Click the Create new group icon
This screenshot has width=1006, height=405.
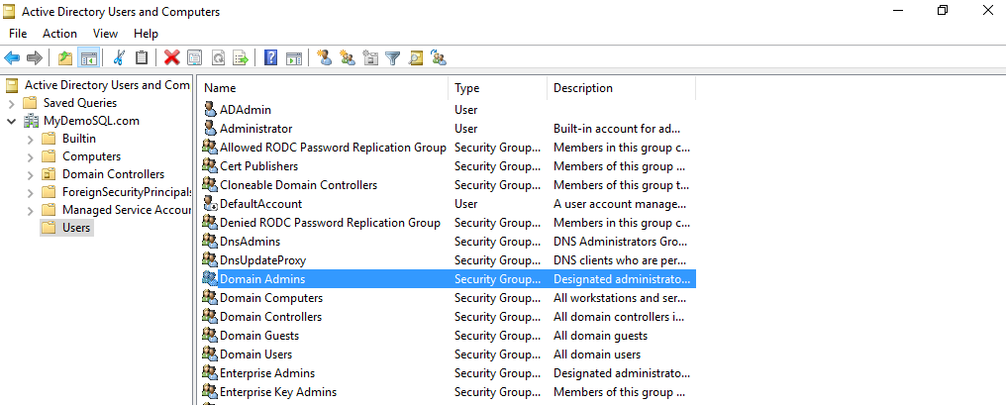[347, 58]
